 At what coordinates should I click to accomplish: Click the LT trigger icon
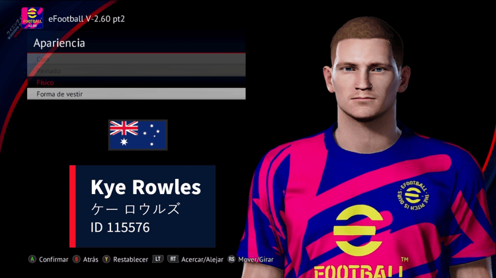pos(157,259)
